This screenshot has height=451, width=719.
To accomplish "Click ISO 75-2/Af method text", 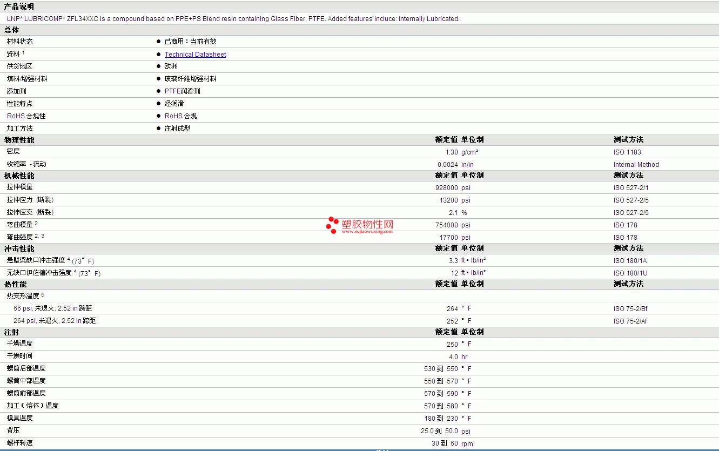I will [630, 321].
